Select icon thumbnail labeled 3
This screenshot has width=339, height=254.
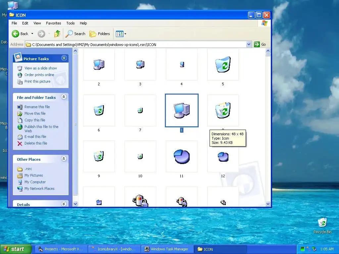[140, 64]
